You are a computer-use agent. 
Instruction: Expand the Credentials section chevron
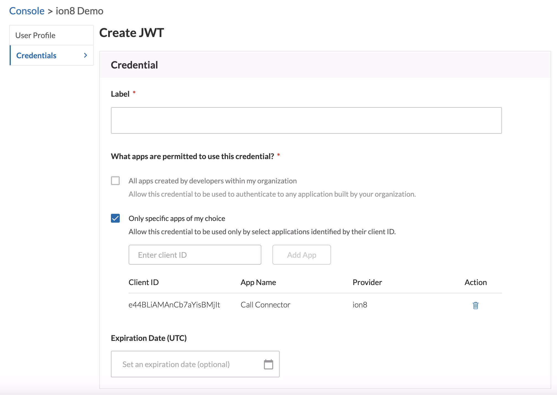(85, 55)
